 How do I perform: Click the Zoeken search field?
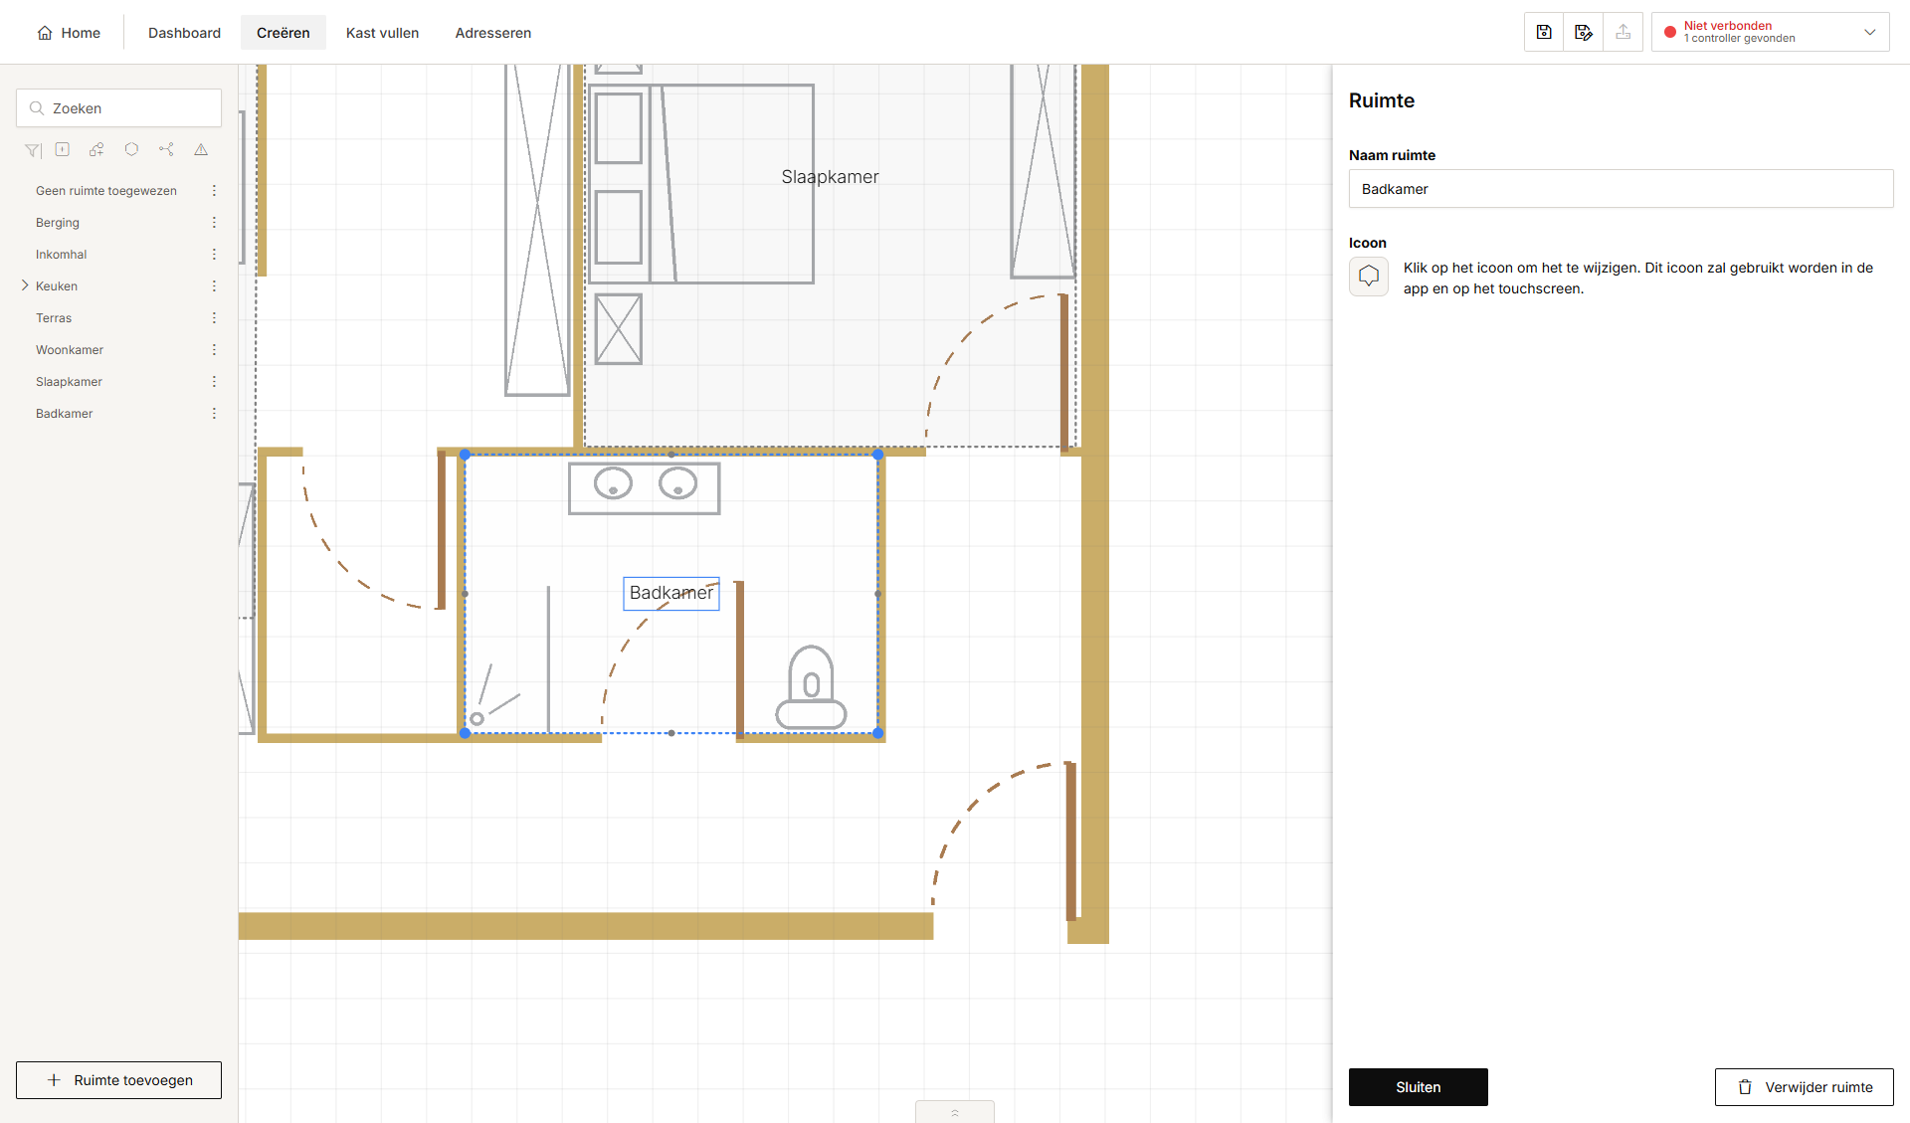[x=119, y=108]
